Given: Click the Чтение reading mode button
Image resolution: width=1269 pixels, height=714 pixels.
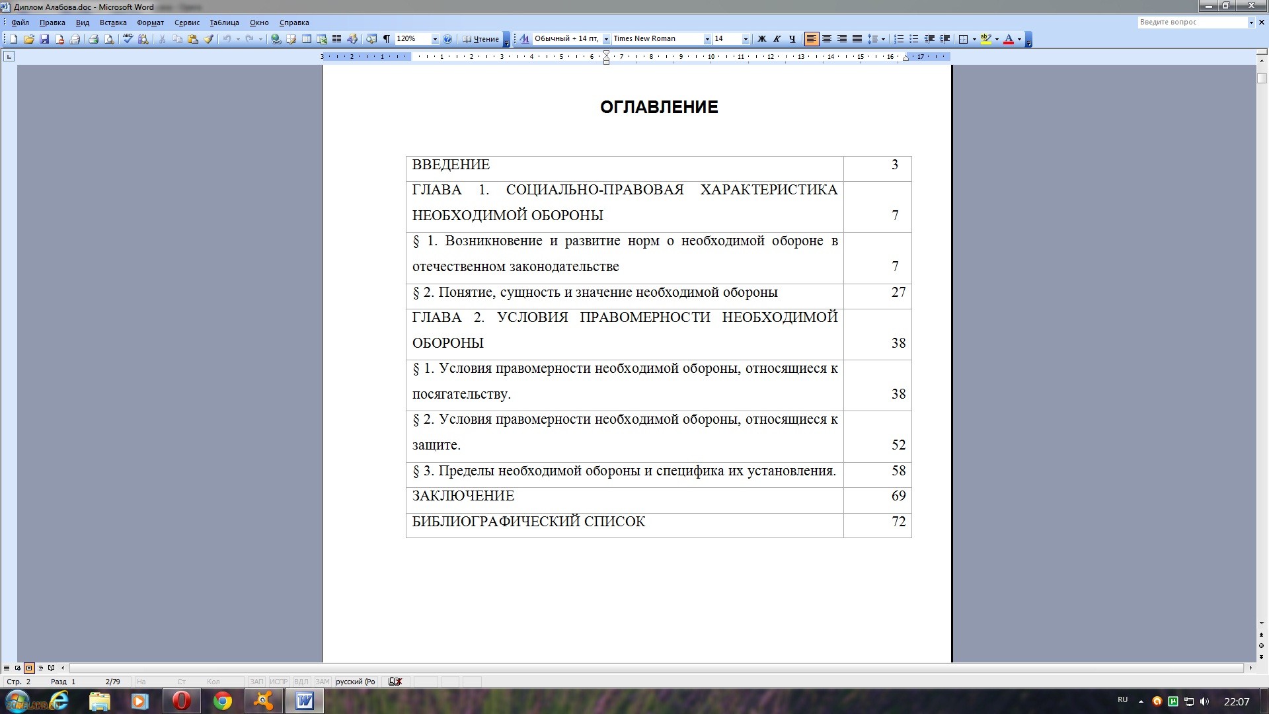Looking at the screenshot, I should tap(481, 39).
